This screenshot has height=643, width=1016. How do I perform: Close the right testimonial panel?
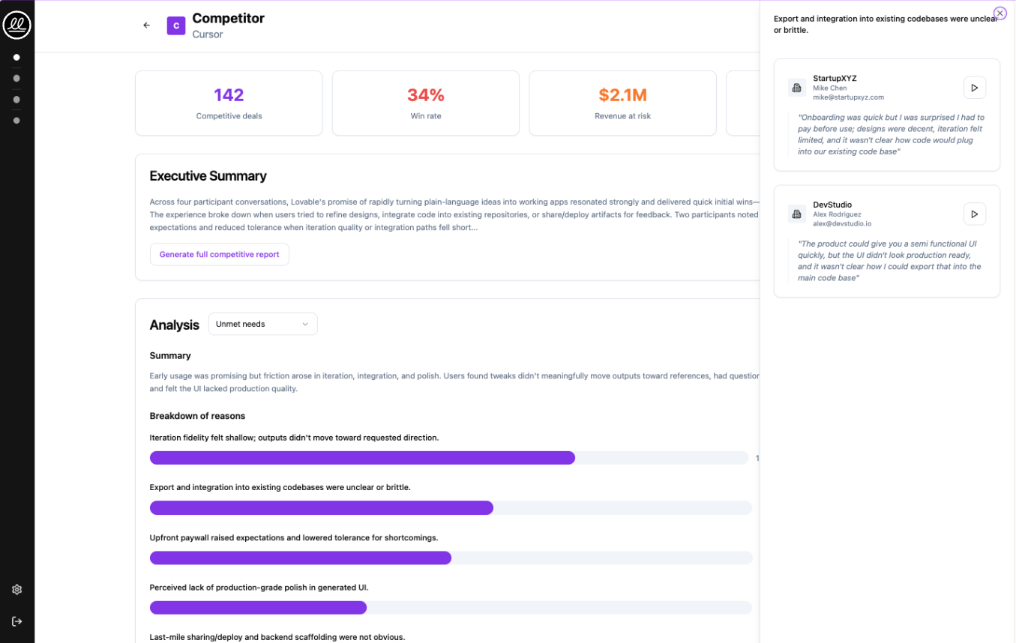click(1000, 13)
